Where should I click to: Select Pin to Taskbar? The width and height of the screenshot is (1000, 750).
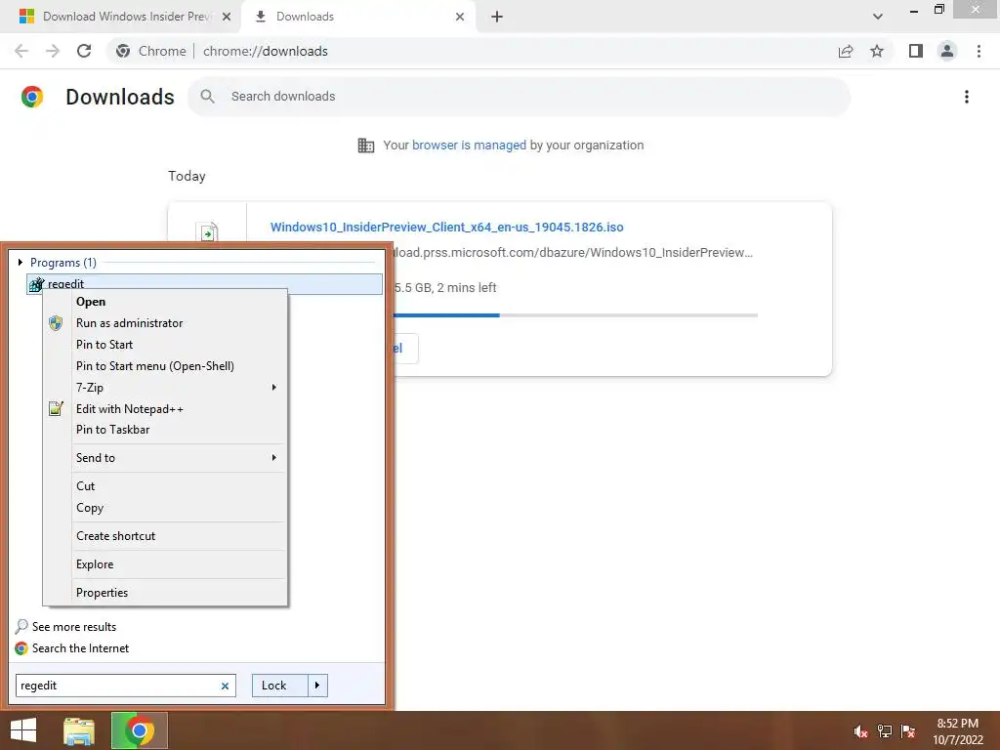coord(112,430)
